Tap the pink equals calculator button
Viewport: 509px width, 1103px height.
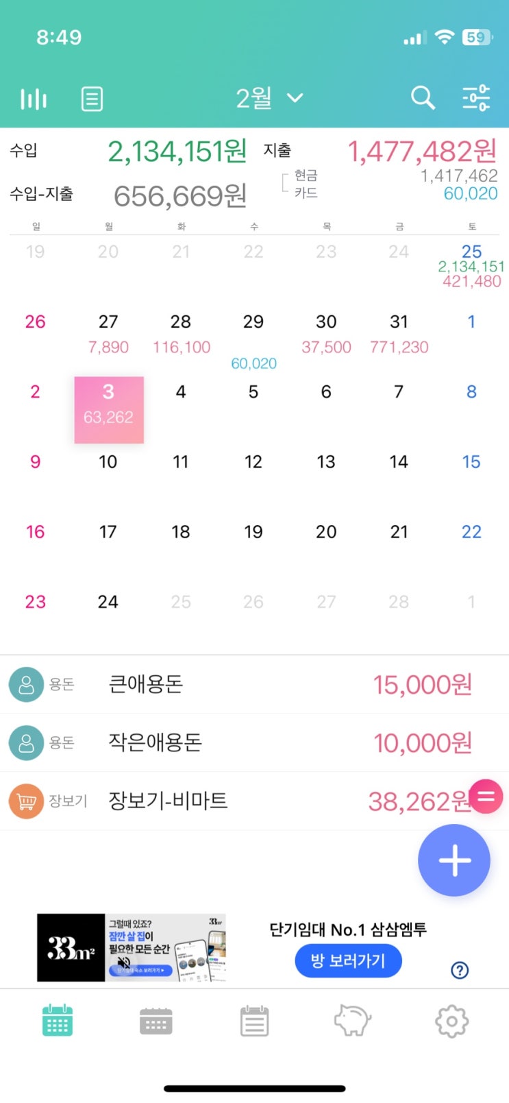[486, 797]
